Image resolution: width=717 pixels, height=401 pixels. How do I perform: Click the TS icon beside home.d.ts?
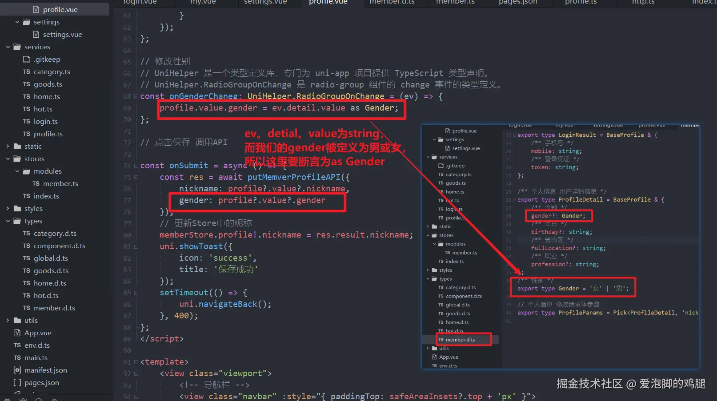(27, 283)
